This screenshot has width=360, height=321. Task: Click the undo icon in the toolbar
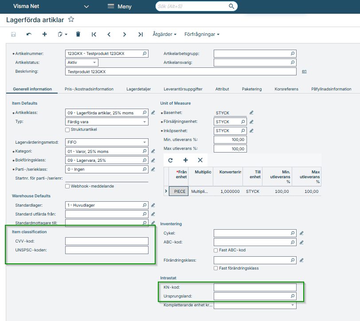(x=29, y=34)
